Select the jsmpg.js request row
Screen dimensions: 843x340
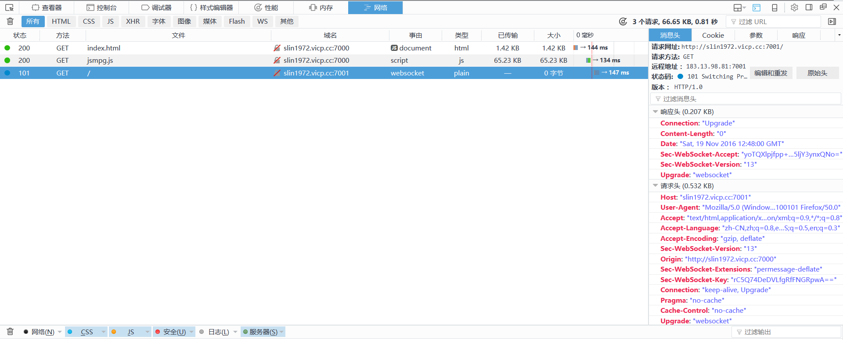pyautogui.click(x=324, y=60)
